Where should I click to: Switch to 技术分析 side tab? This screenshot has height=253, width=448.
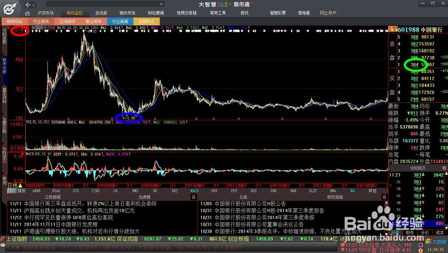pos(4,65)
